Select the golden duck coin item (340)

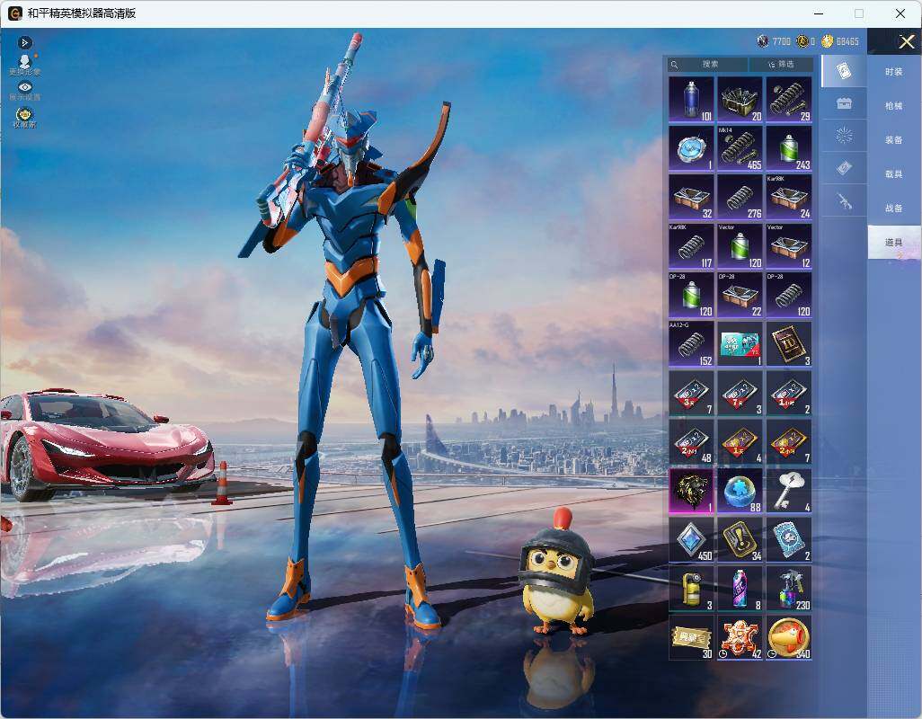789,638
